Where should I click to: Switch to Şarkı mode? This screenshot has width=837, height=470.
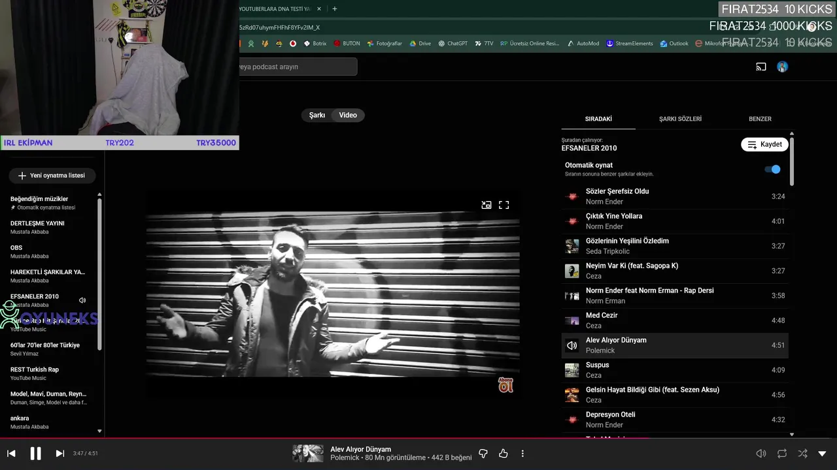[x=317, y=115]
